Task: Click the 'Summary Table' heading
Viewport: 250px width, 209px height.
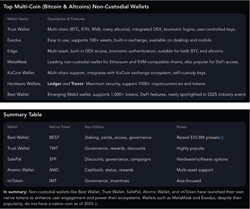Action: pos(23,115)
